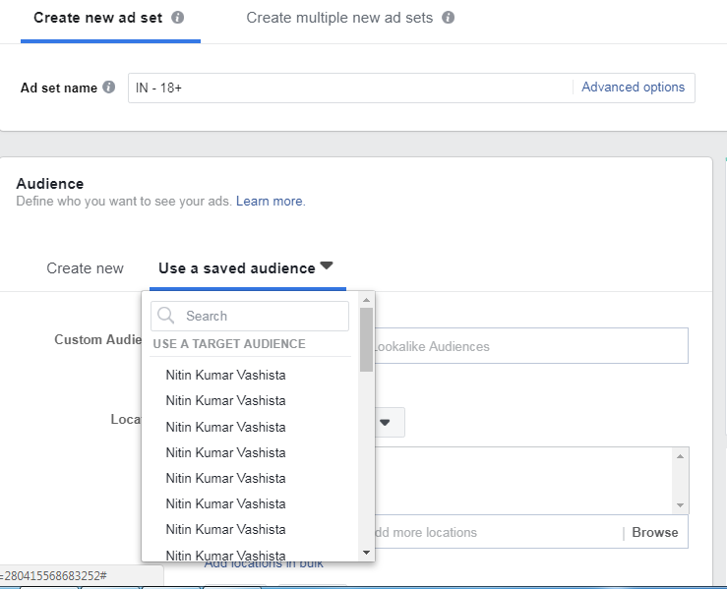Click the locations box scrollbar down arrow
727x589 pixels.
tap(680, 505)
